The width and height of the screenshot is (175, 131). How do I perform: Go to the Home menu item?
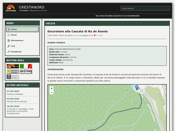tap(22, 29)
